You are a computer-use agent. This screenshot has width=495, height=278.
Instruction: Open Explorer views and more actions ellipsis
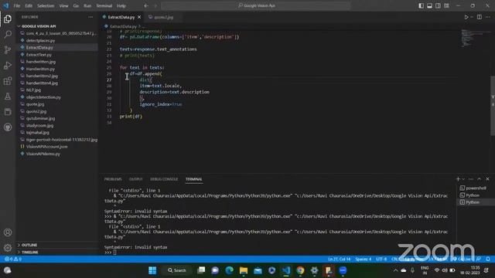(90, 17)
